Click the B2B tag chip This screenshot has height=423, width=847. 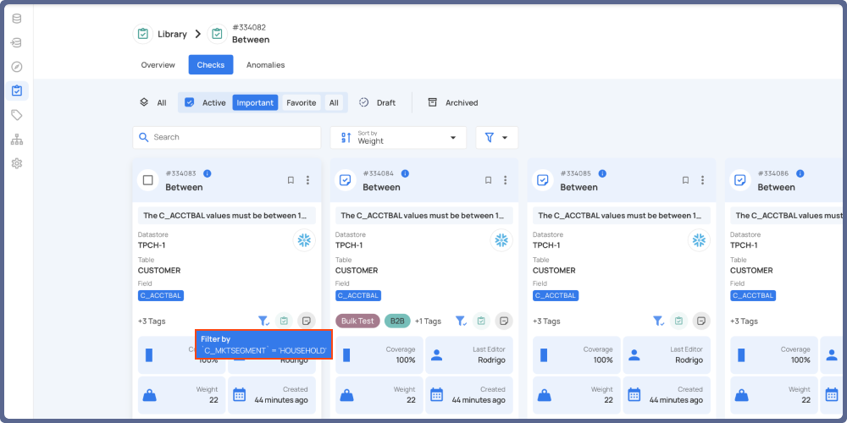click(x=397, y=321)
